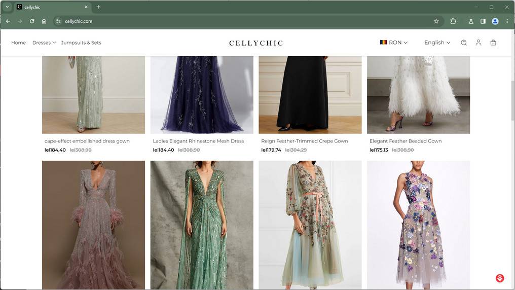
Task: Click the CELLYCHIC logo
Action: pos(256,43)
